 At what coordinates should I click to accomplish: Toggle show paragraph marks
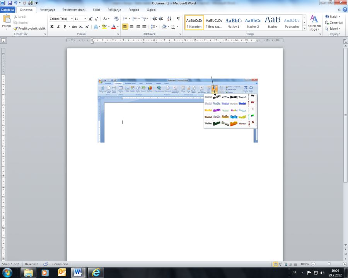point(178,19)
